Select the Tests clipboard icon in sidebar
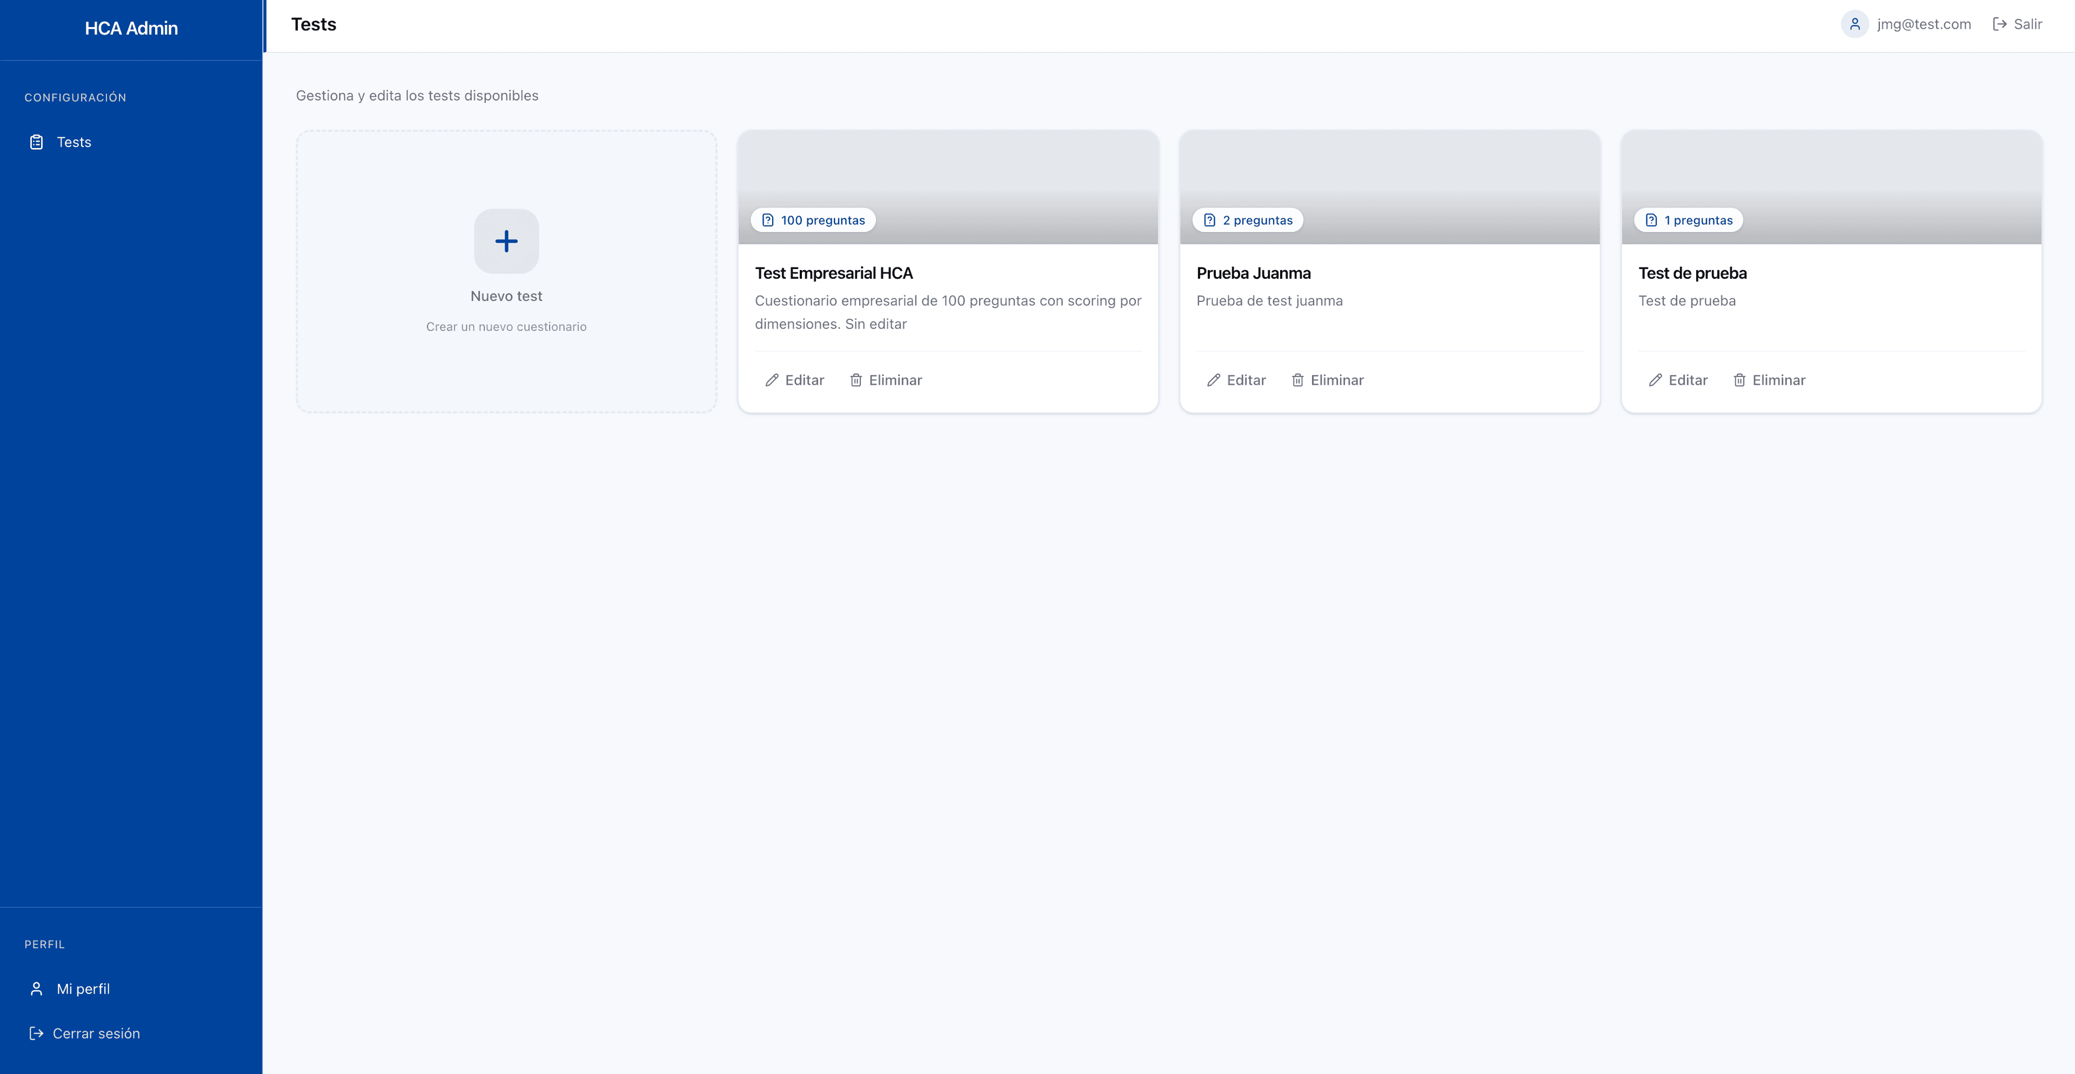 pyautogui.click(x=36, y=142)
